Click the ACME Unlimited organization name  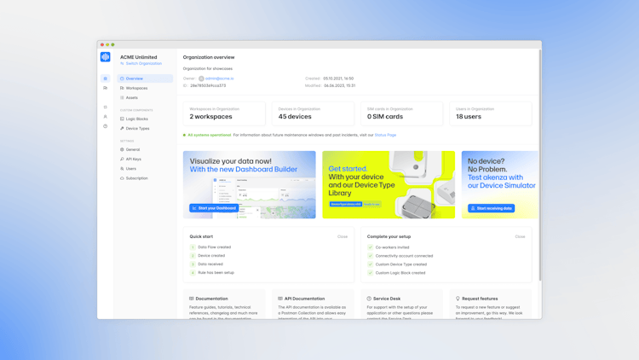pos(139,57)
